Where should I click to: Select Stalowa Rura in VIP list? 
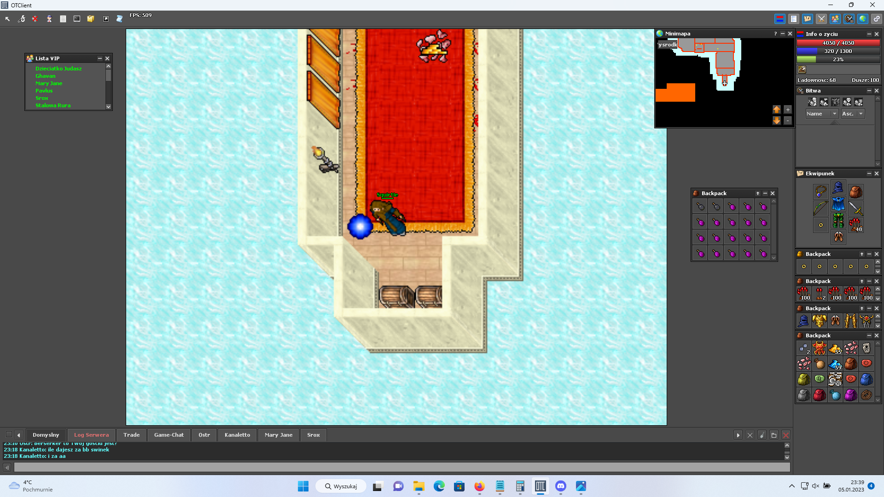click(53, 105)
